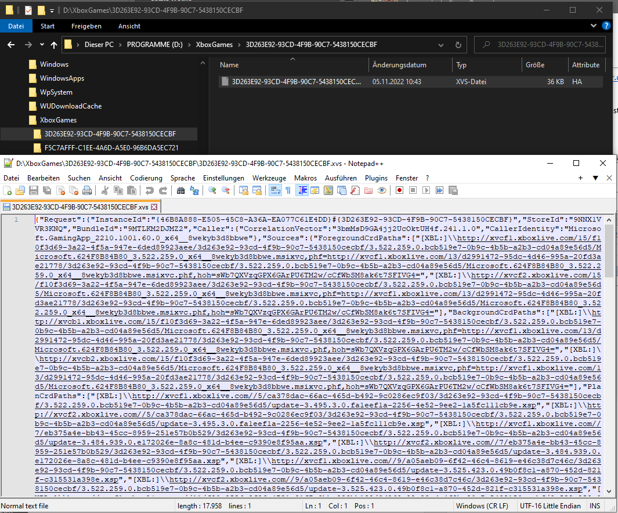Open the Sprache menu
618x513 pixels.
pos(183,178)
